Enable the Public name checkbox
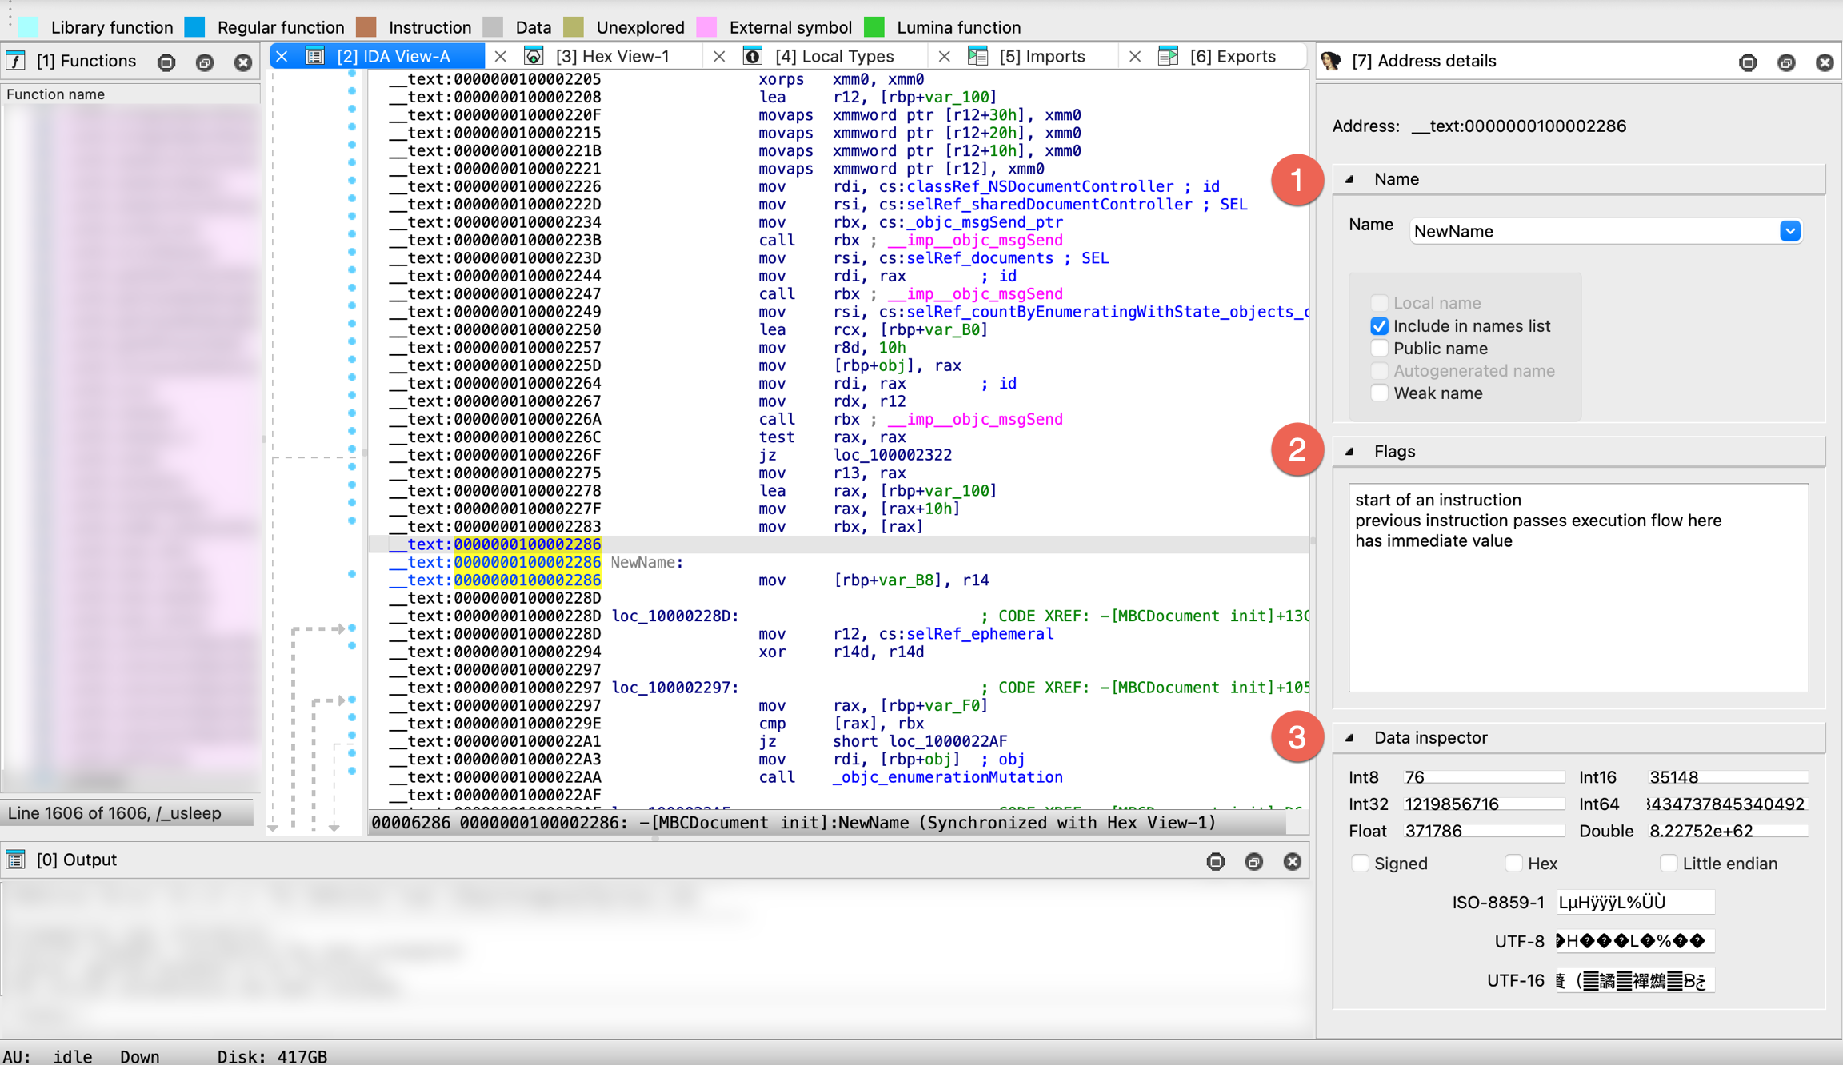 pyautogui.click(x=1379, y=349)
